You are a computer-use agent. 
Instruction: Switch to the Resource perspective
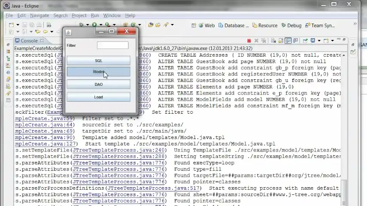tap(265, 25)
